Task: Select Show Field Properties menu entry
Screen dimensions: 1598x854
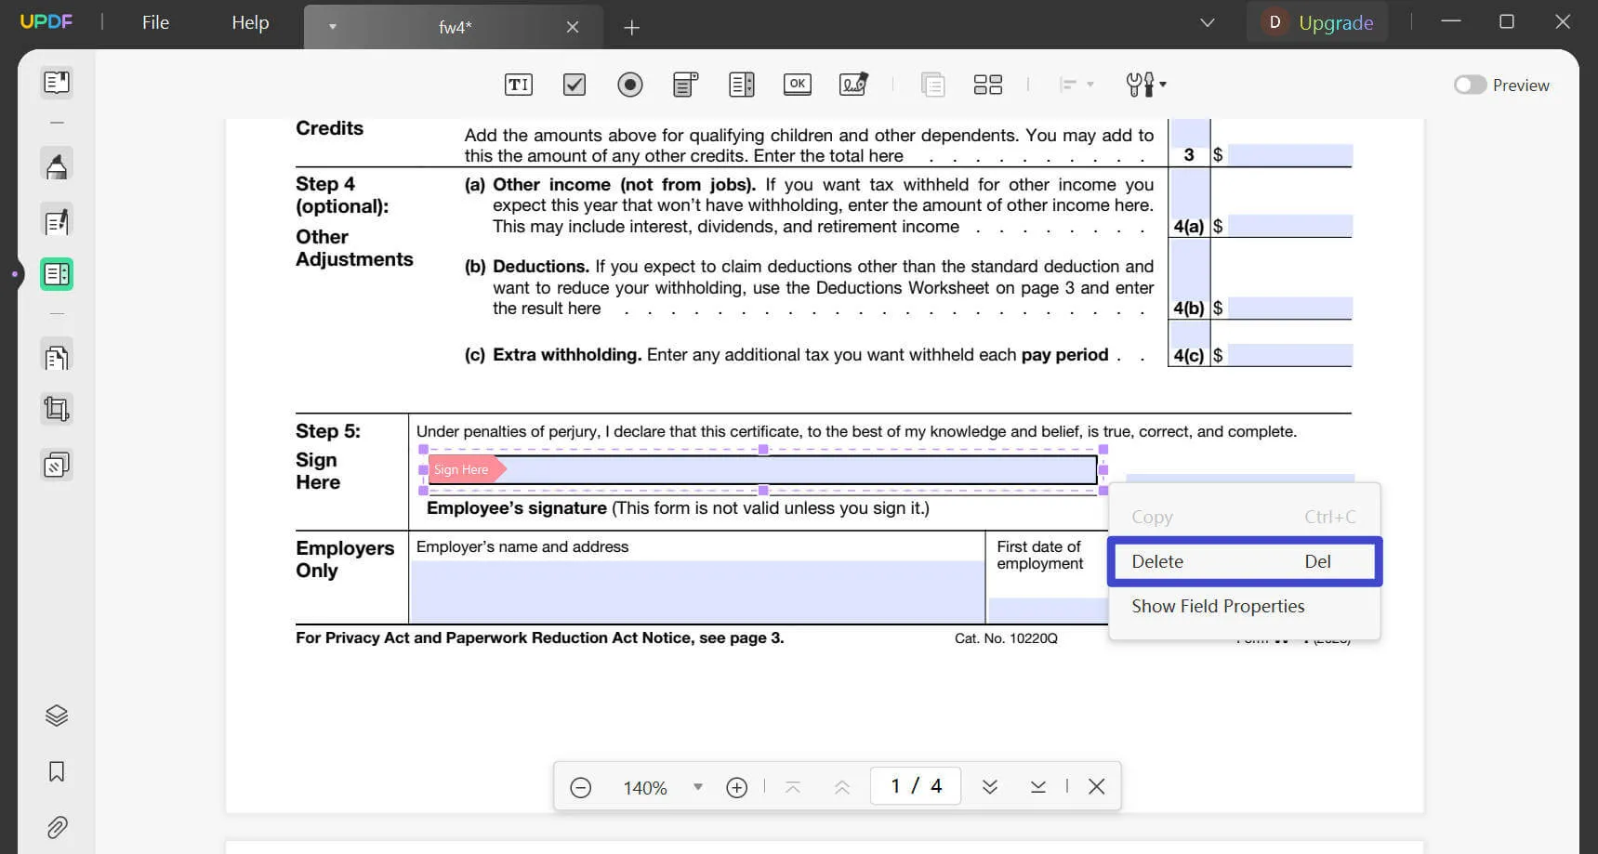Action: 1218,606
